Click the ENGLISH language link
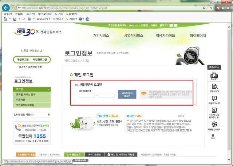 pos(134,25)
